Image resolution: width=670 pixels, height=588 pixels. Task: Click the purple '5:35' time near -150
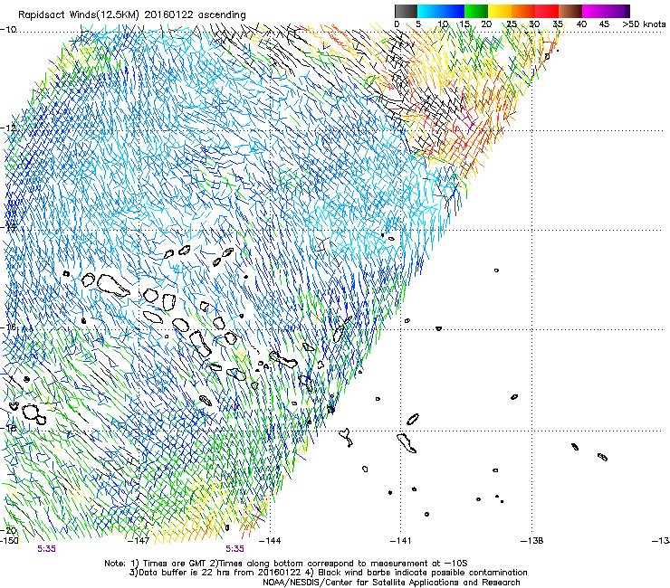[x=46, y=549]
